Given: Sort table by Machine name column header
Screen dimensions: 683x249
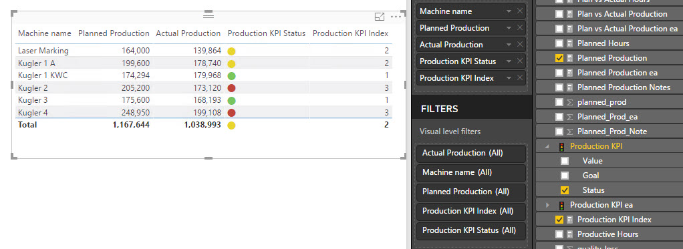Looking at the screenshot, I should coord(44,33).
